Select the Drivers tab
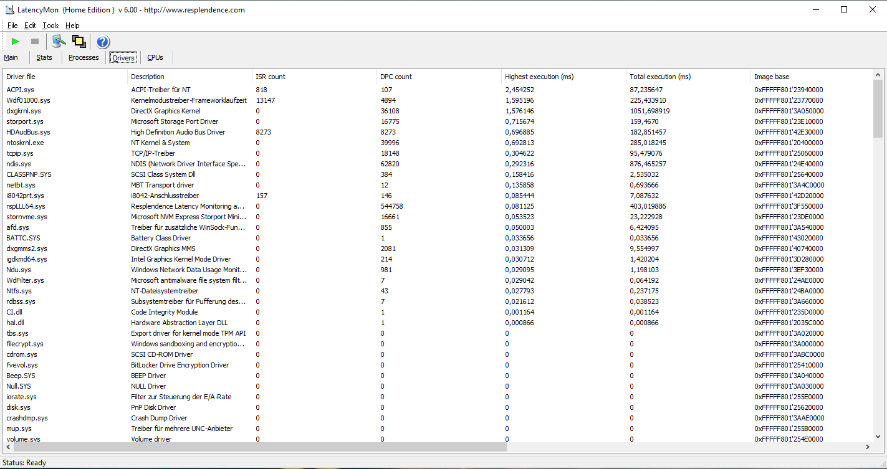This screenshot has height=469, width=887. tap(123, 57)
